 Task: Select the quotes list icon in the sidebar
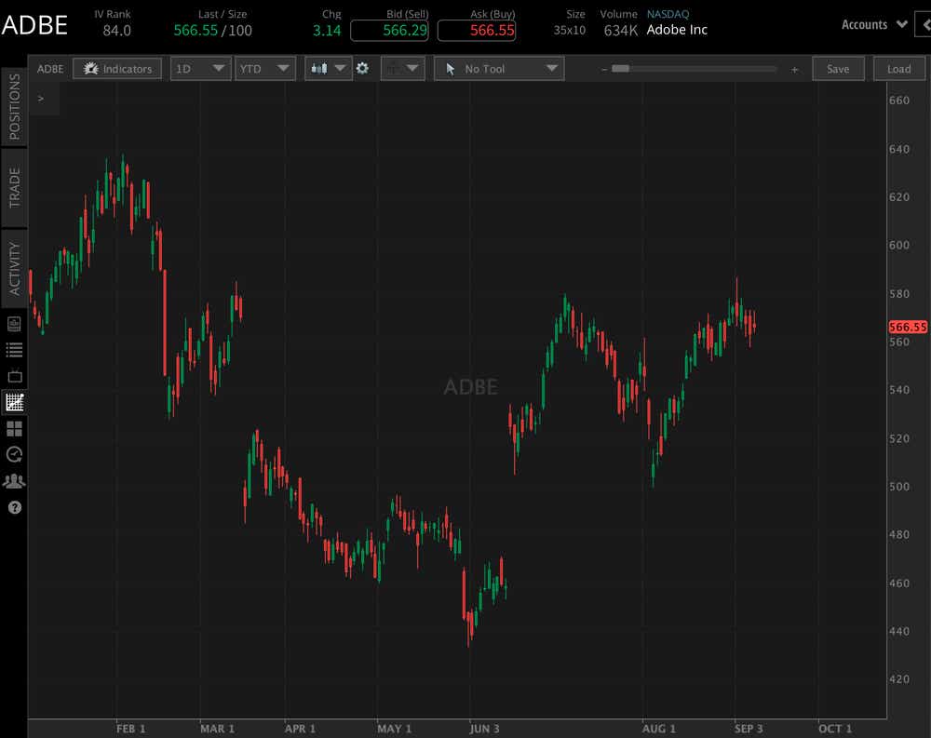[x=14, y=350]
